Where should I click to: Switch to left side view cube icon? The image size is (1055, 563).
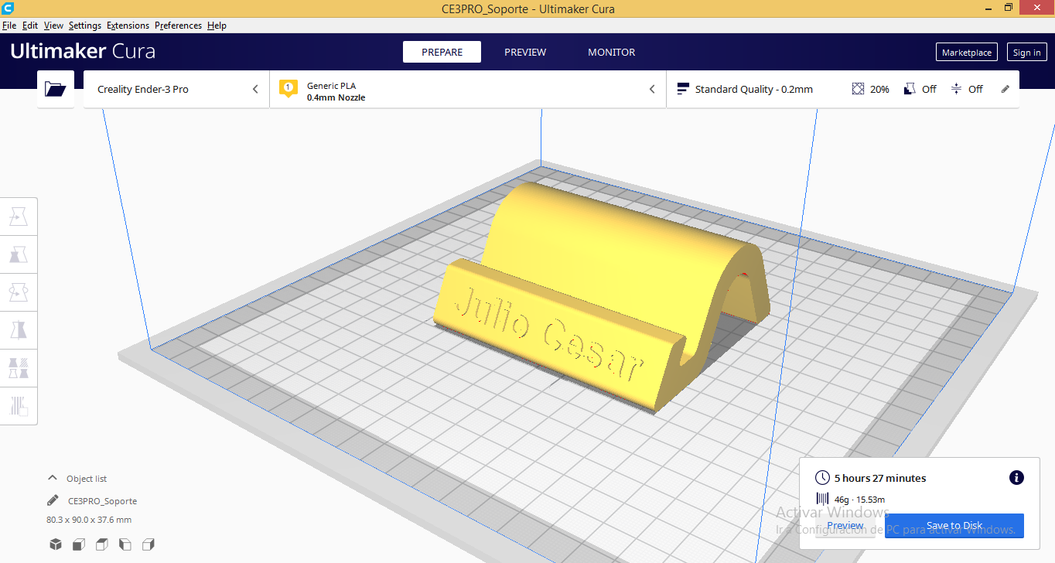[x=125, y=544]
